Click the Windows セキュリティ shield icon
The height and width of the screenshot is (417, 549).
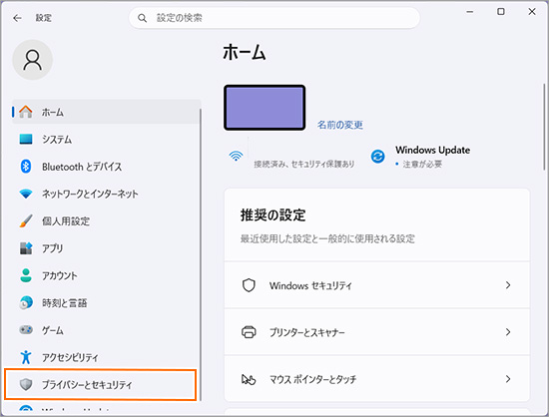click(249, 285)
